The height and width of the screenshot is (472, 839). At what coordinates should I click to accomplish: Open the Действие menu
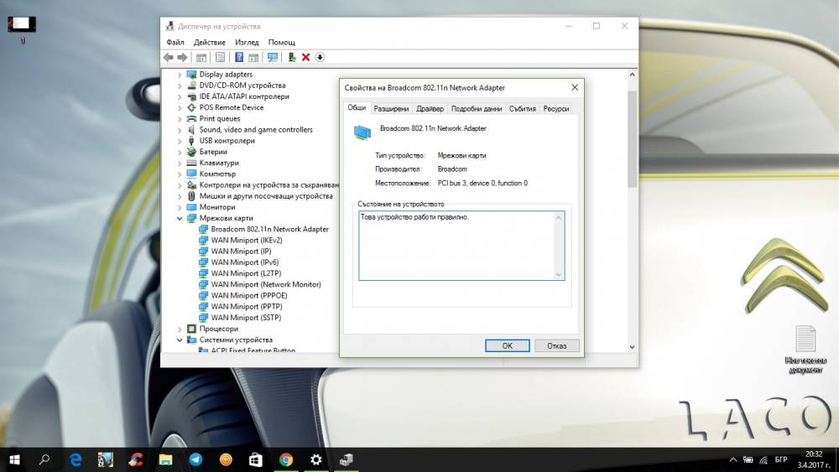[x=209, y=42]
